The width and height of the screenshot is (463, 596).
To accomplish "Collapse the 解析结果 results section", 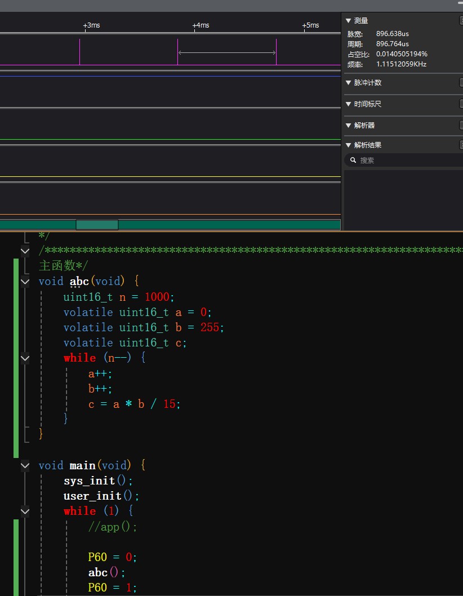I will [x=348, y=145].
